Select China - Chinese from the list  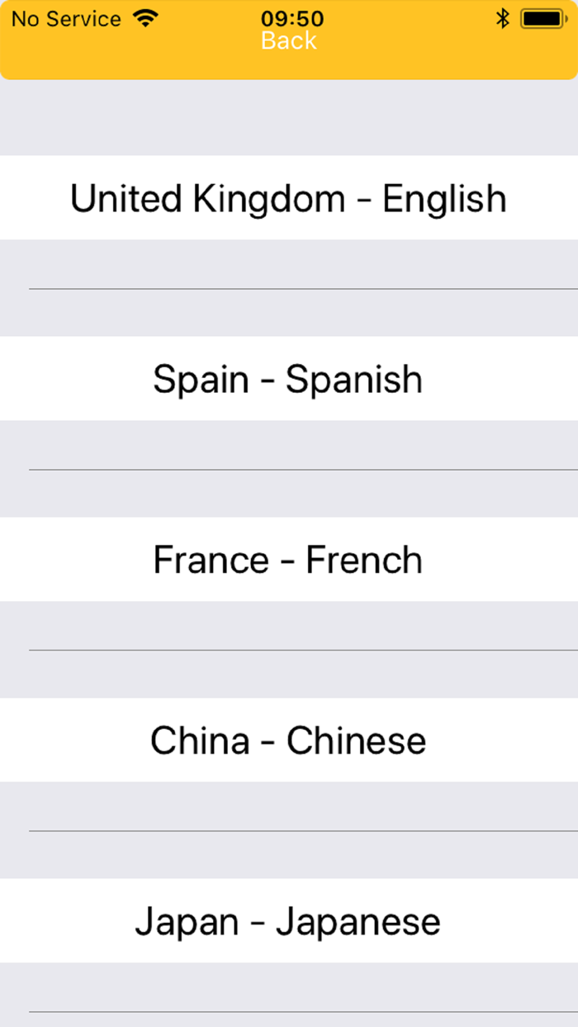point(288,741)
